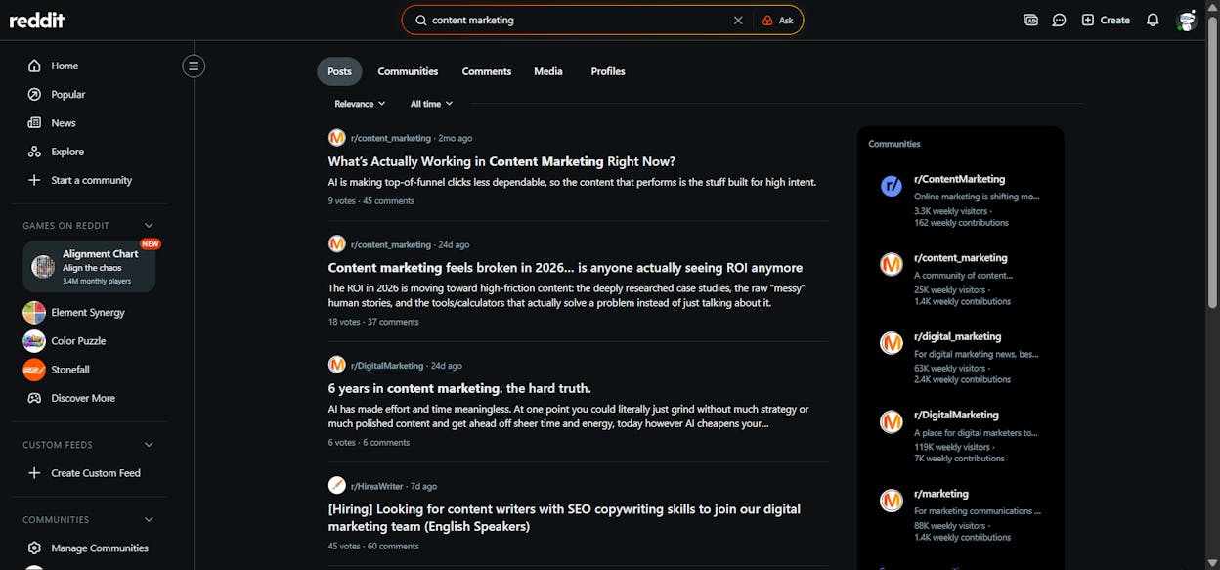Click the r/marketing community avatar
This screenshot has width=1220, height=570.
tap(892, 501)
